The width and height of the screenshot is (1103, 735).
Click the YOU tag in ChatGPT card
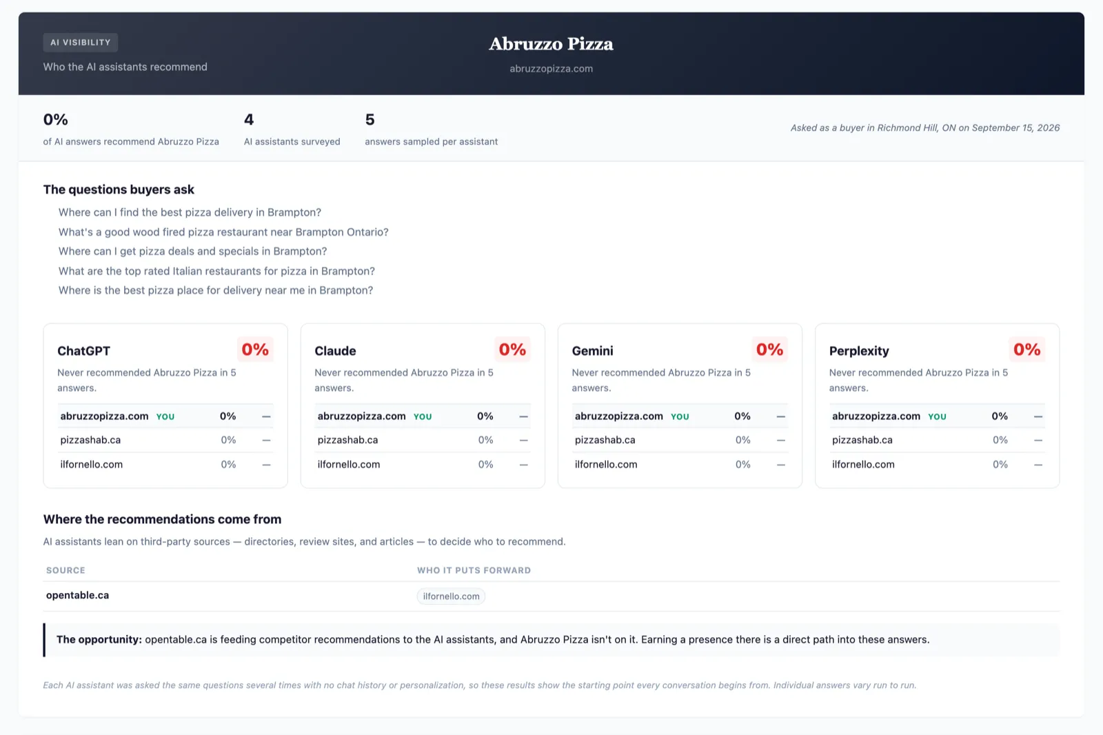pos(165,417)
